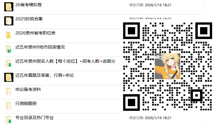Click the icon beside 近五年贵州报名人数
Screen dimensions: 223x127
(x=9, y=63)
